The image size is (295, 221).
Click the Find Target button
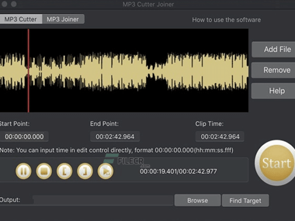point(245,200)
